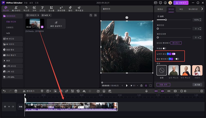206x118 pixels.
Task: Open the 특수효과 effects tab
Action: [x=79, y=9]
